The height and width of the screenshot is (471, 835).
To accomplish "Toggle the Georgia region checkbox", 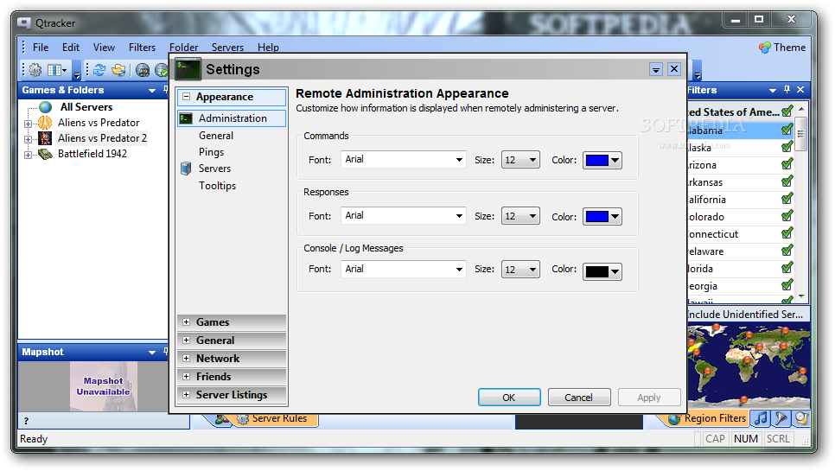I will [787, 284].
